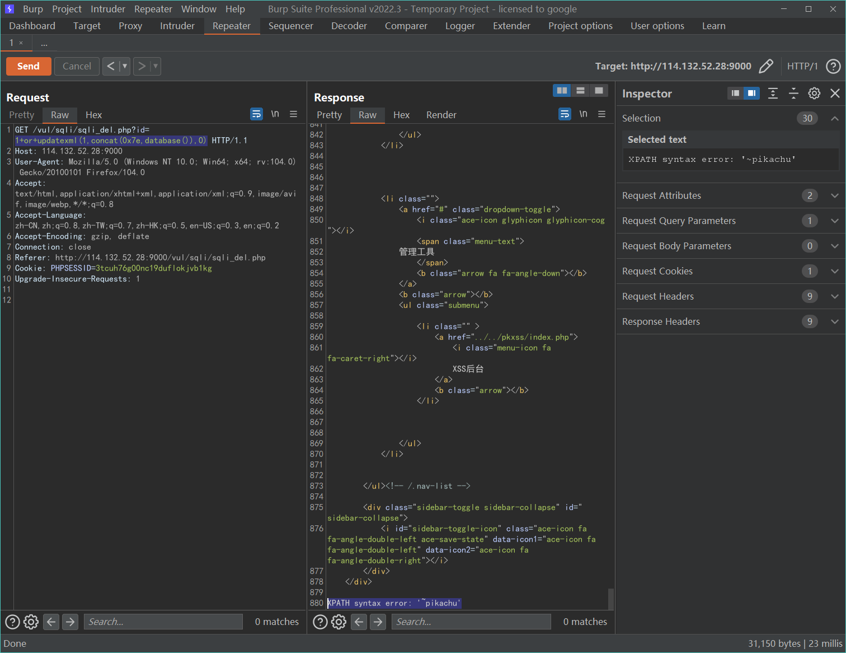Click the response search input field
The width and height of the screenshot is (846, 653).
[x=471, y=622]
